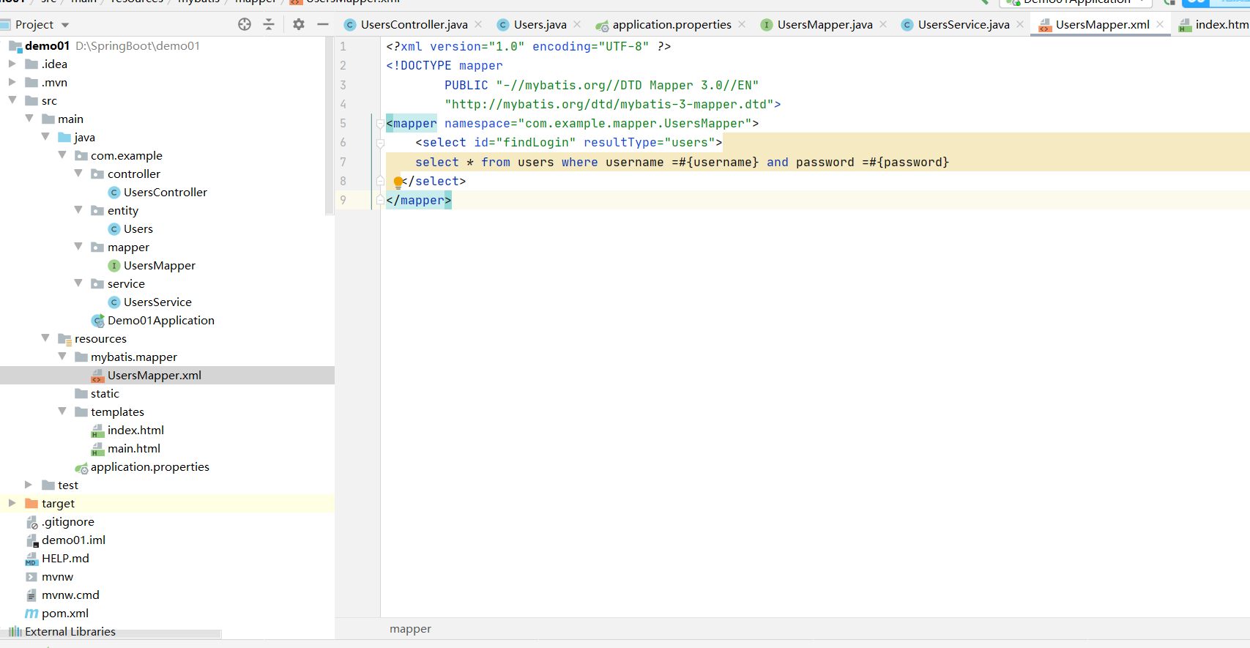Select HELP.md file
The image size is (1250, 648).
click(x=65, y=558)
